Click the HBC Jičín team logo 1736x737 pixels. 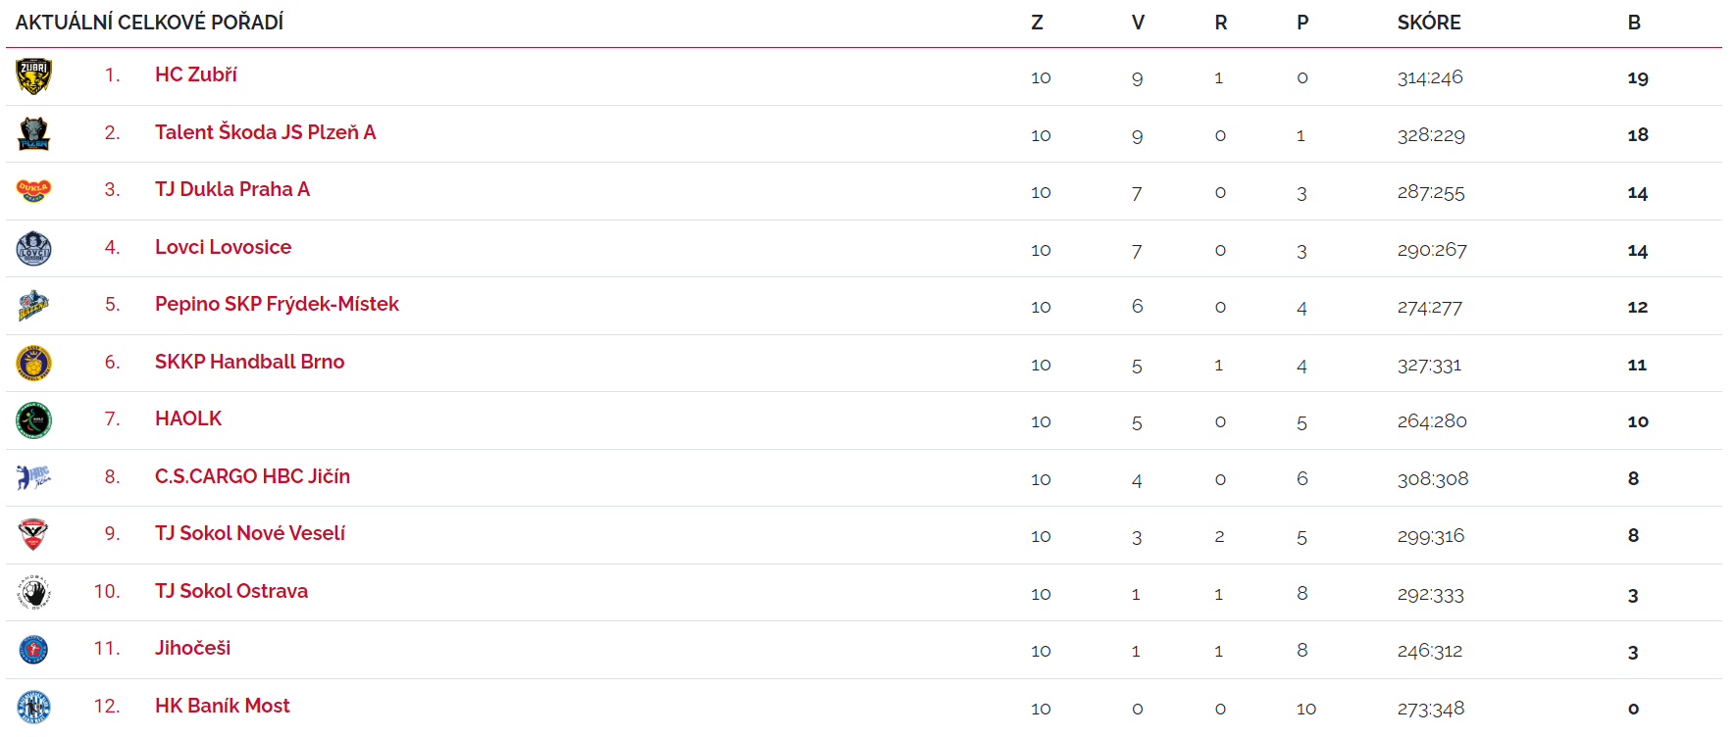[x=33, y=477]
